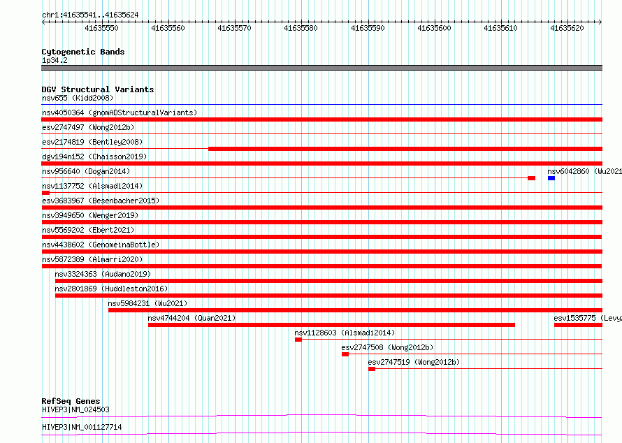Select the nsv4438602 (GenomeinaBottle) label

tap(101, 245)
